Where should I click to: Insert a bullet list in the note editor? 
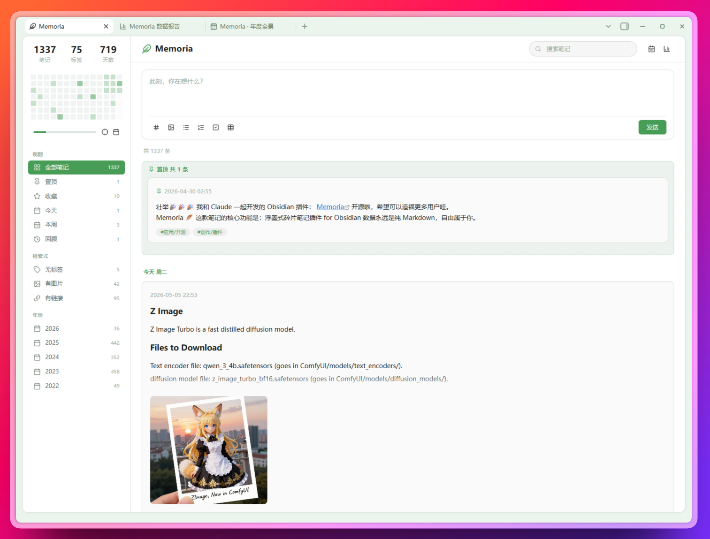point(186,128)
